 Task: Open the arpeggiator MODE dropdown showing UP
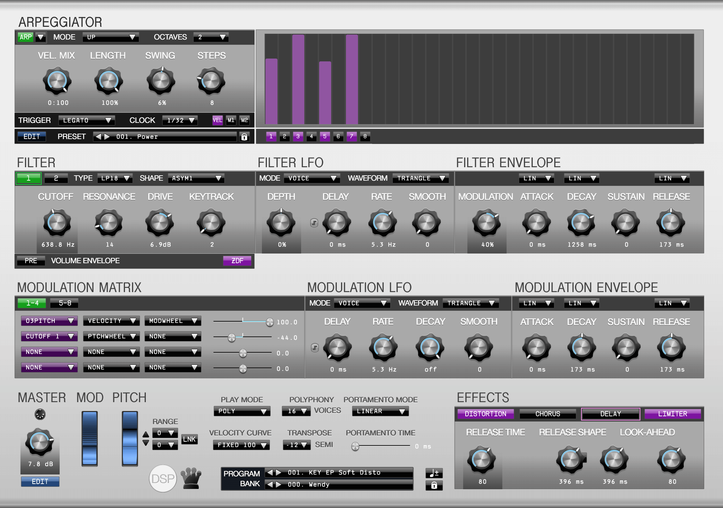(111, 37)
